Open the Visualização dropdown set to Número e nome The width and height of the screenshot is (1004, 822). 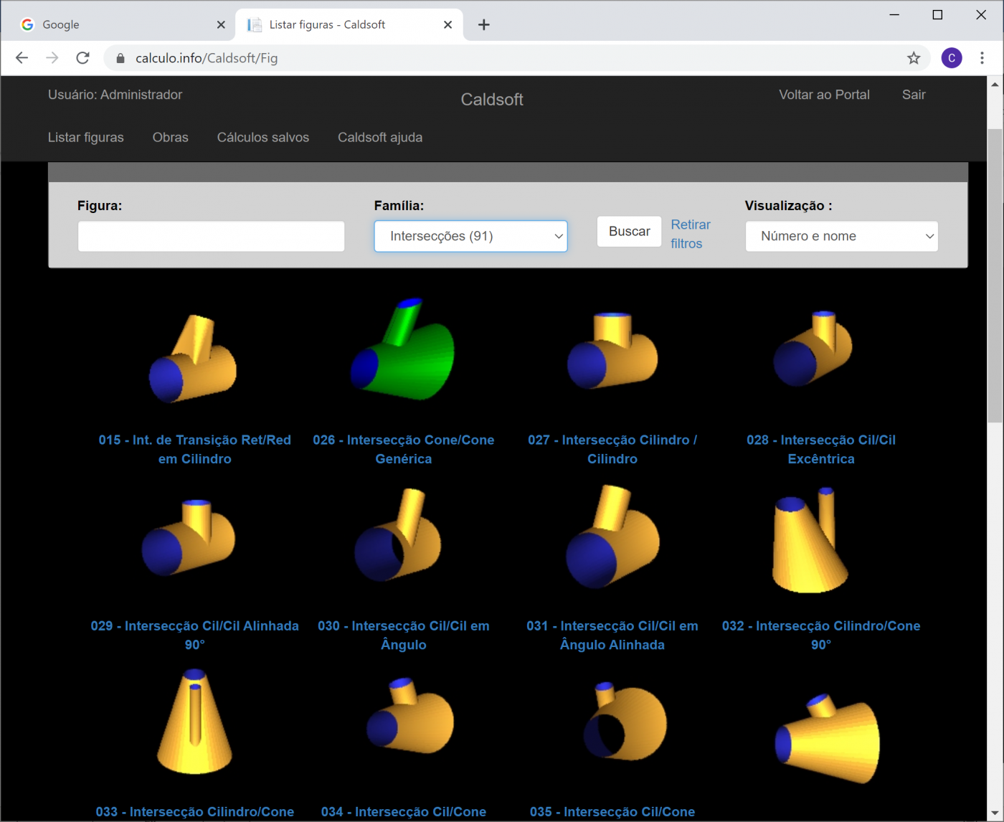(x=841, y=236)
